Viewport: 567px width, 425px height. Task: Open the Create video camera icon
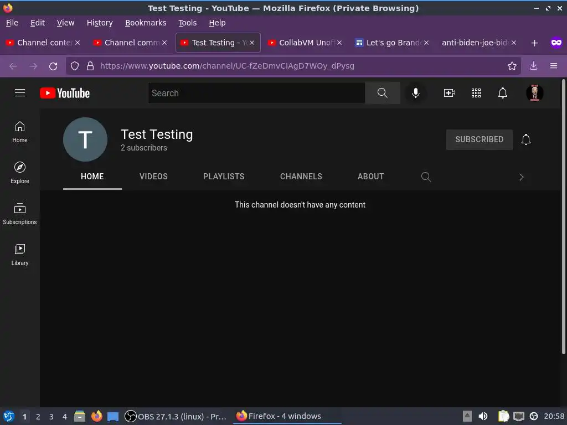(450, 93)
